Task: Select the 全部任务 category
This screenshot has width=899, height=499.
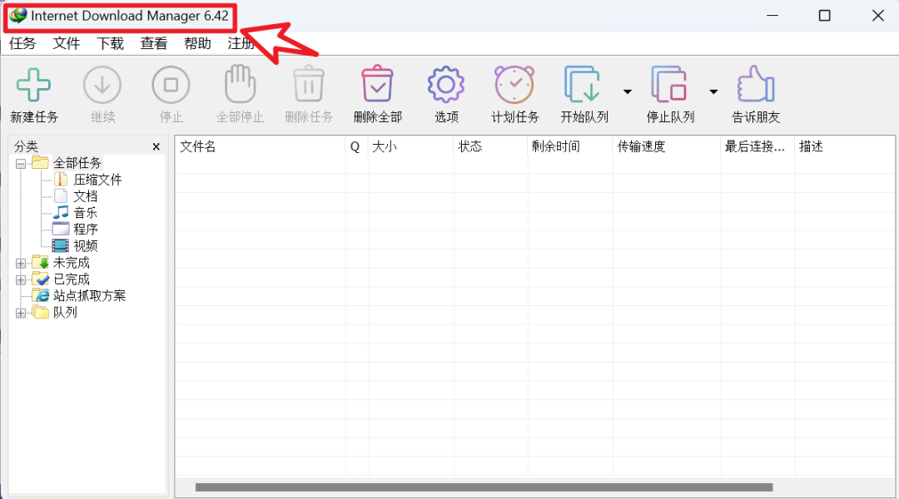Action: tap(77, 163)
